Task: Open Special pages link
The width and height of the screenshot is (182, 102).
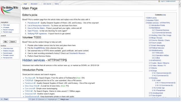Action: (x=8, y=53)
